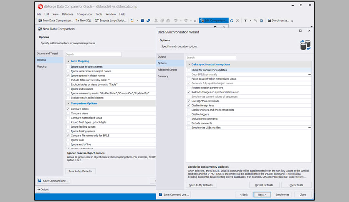349x202 pixels.
Task: Collapse the Data synchronization options section
Action: coord(189,65)
